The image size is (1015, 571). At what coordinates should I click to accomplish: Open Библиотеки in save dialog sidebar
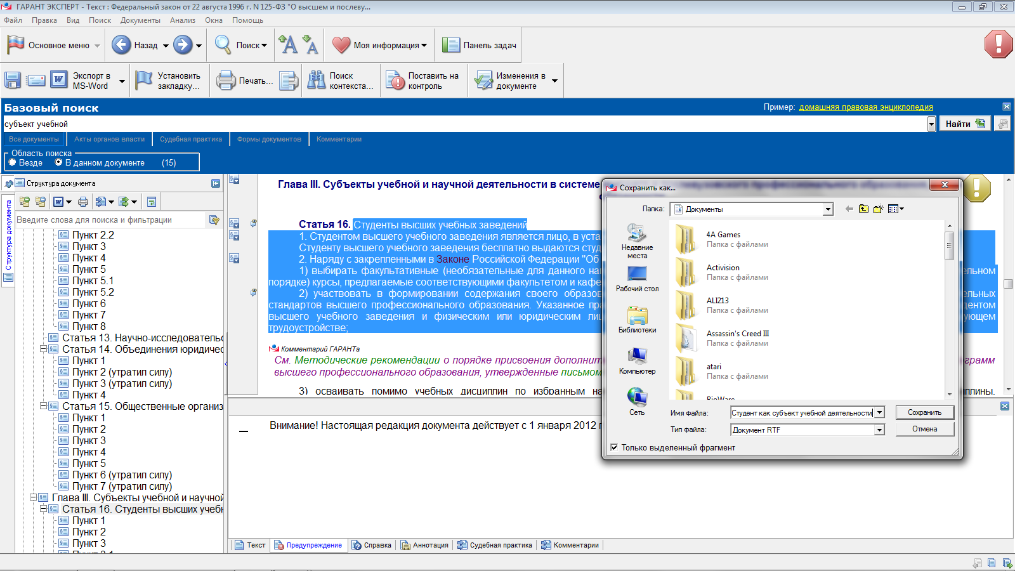point(637,319)
